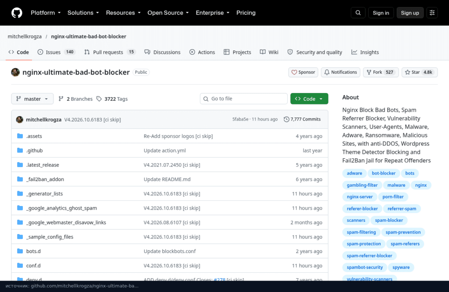The width and height of the screenshot is (449, 292).
Task: Click the graph icon of the Insights tab
Action: click(354, 52)
